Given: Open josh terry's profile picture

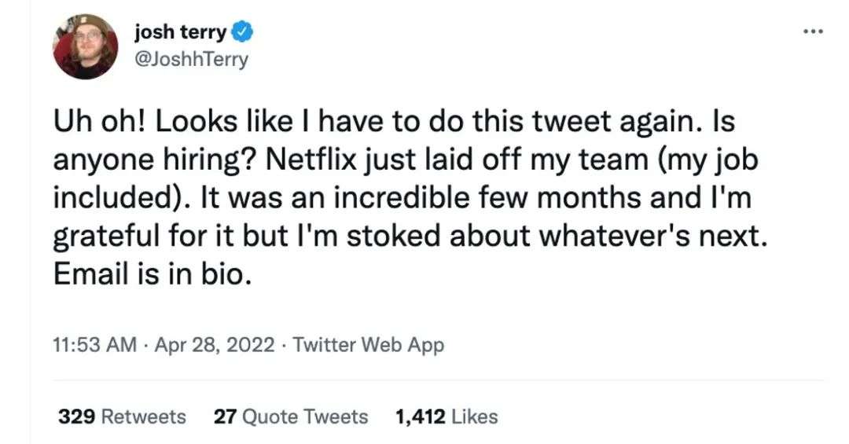Looking at the screenshot, I should click(85, 46).
